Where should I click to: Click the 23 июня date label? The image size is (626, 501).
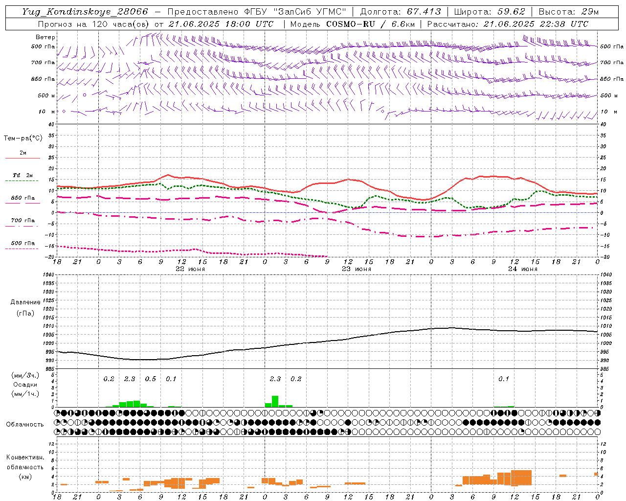[357, 269]
